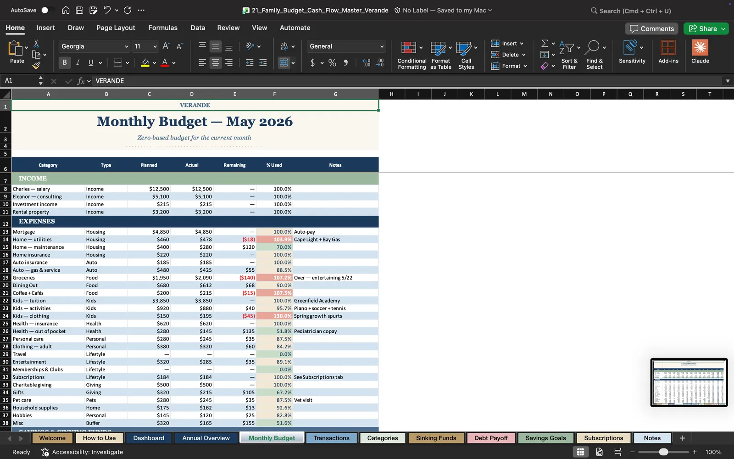Toggle Align Left

[202, 63]
